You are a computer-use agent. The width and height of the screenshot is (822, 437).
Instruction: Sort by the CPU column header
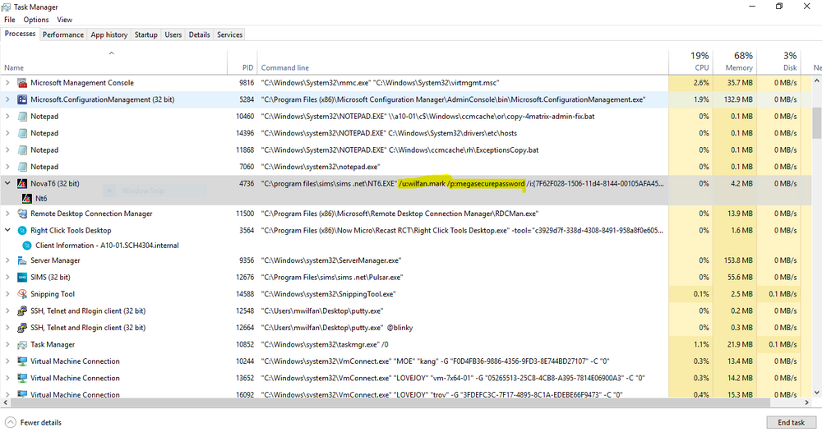(690, 62)
